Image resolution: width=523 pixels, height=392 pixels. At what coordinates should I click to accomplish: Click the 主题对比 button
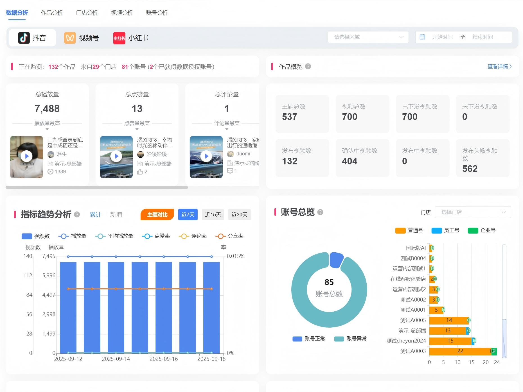point(157,214)
